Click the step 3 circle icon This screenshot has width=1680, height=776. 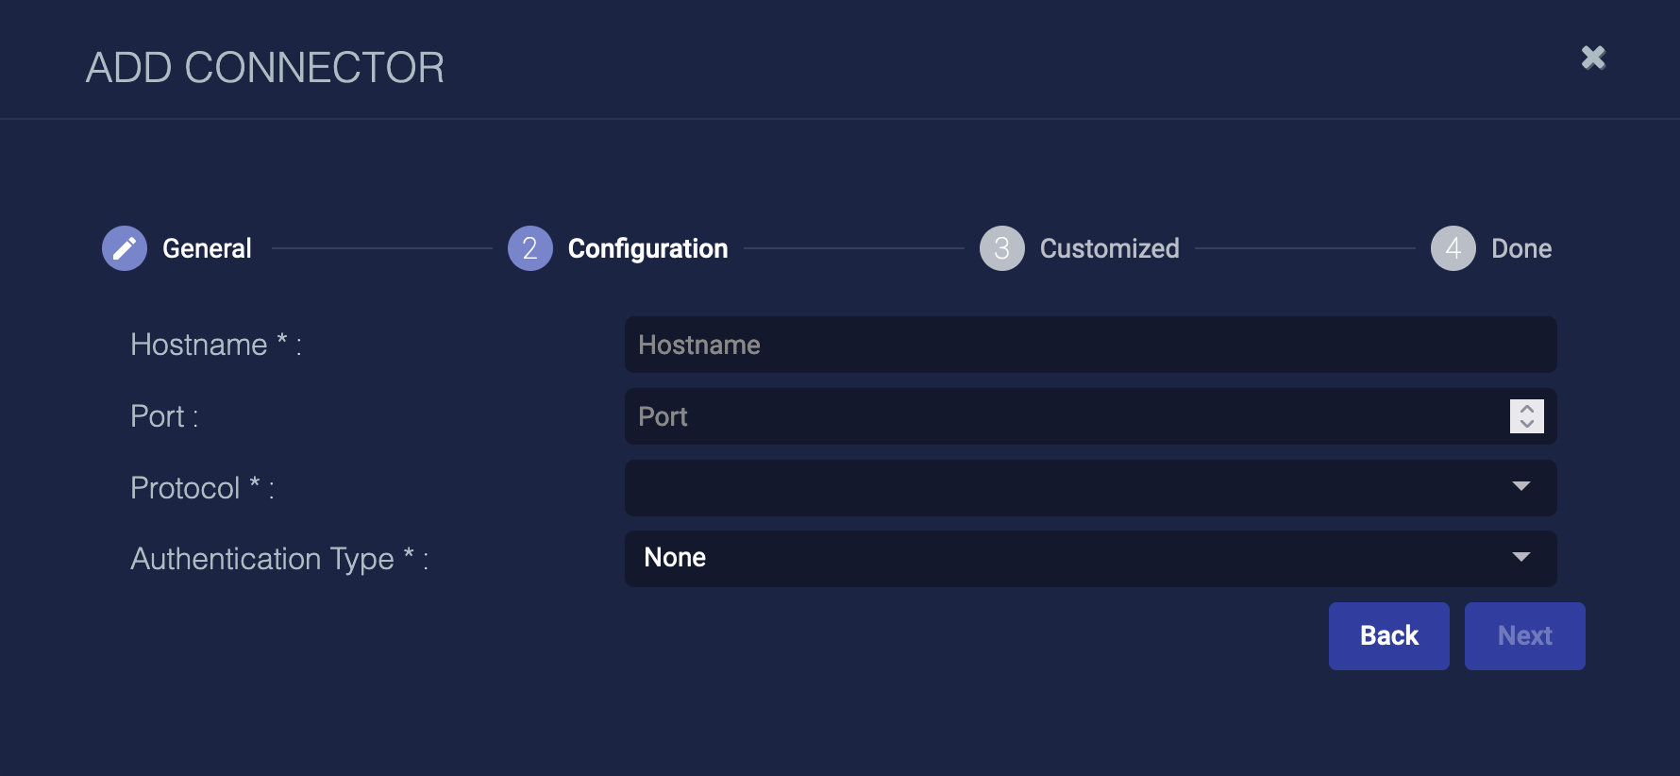click(x=1001, y=248)
